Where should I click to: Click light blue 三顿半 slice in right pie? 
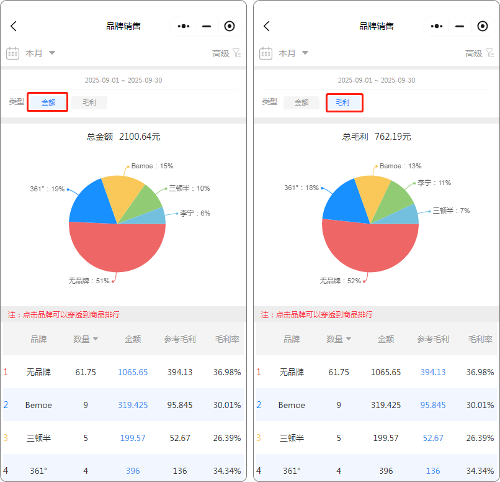click(x=405, y=216)
